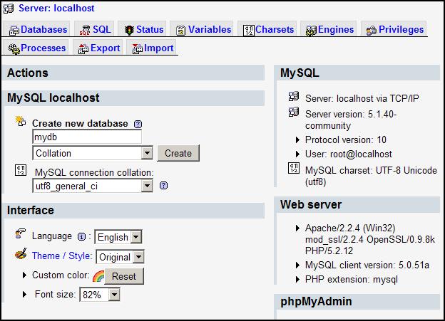
Task: Click the Apache/2.2.4 (Win32) web server entry
Action: click(370, 239)
